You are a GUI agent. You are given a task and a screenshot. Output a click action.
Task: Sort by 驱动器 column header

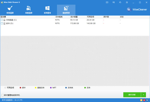(x=3, y=17)
